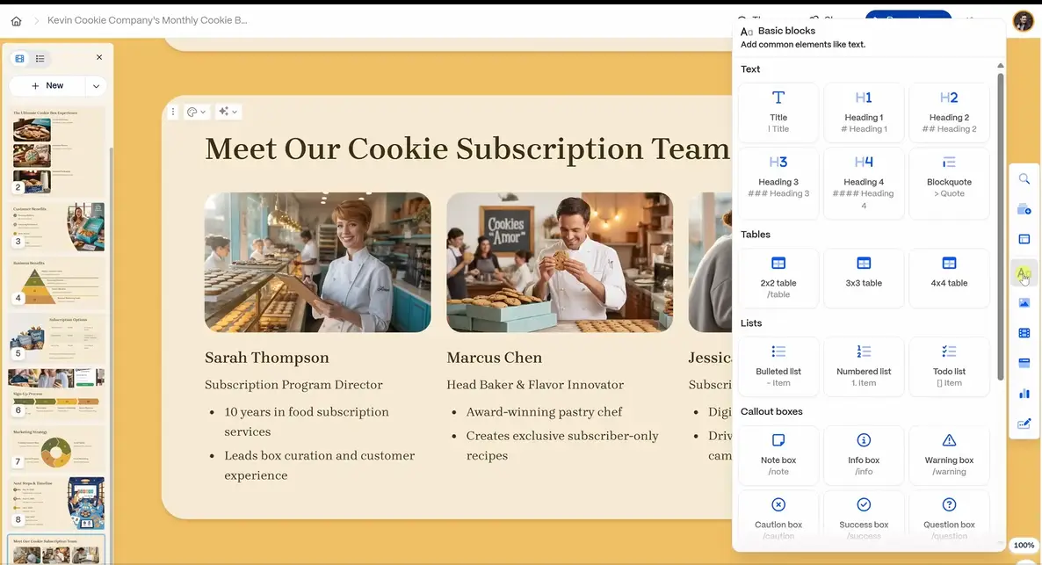Insert a Todo list block

point(949,366)
